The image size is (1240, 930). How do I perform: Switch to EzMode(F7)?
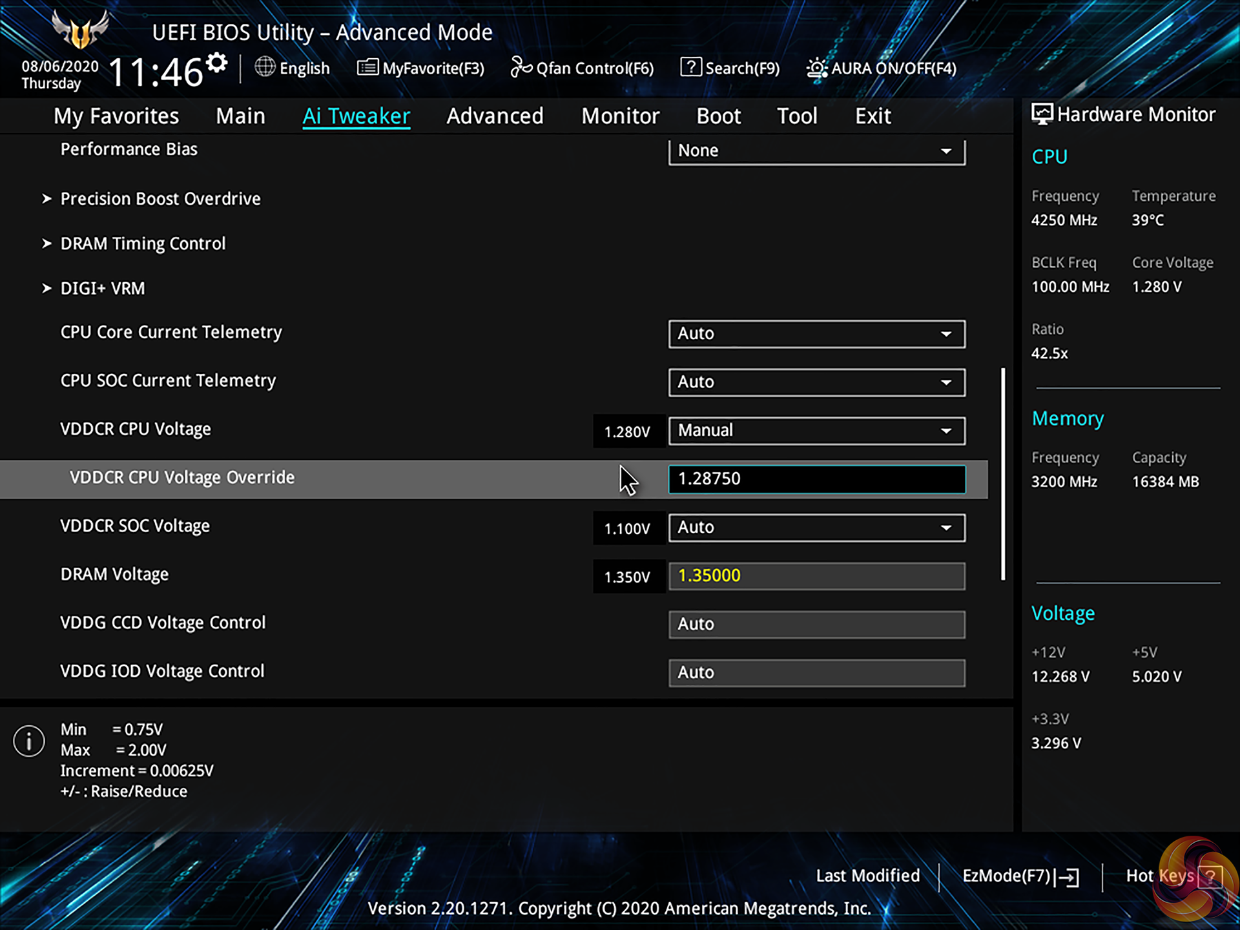pos(1020,876)
